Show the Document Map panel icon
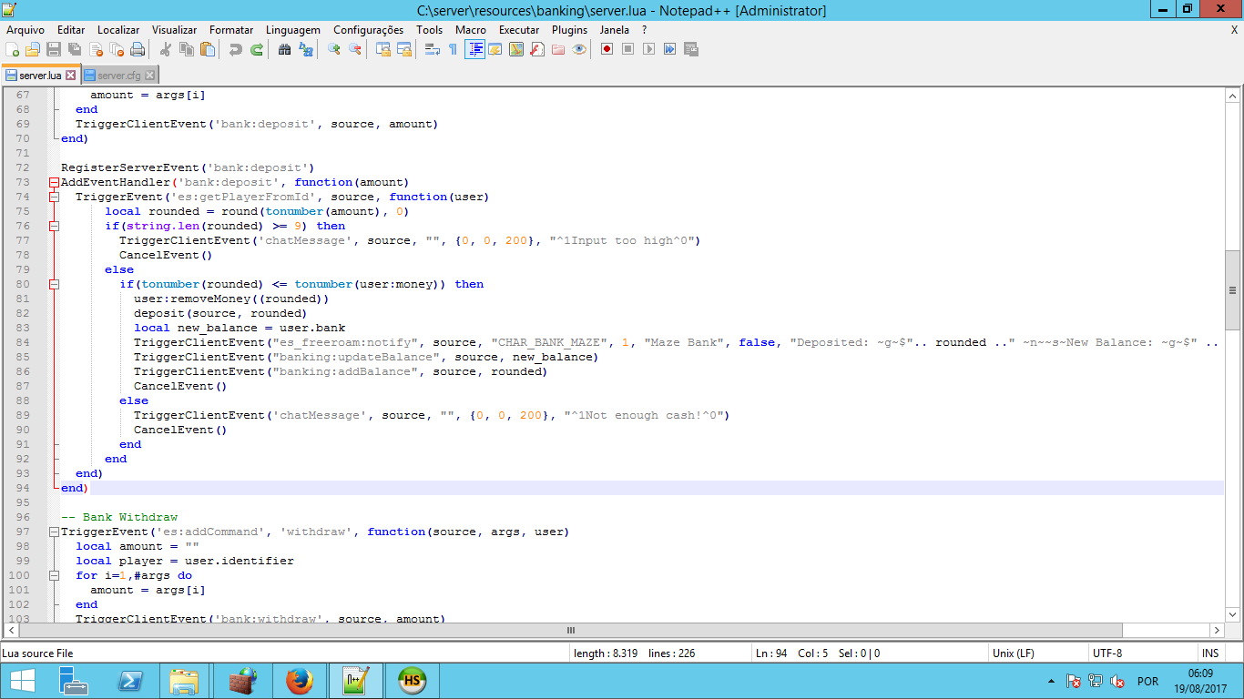The image size is (1244, 699). (x=516, y=49)
